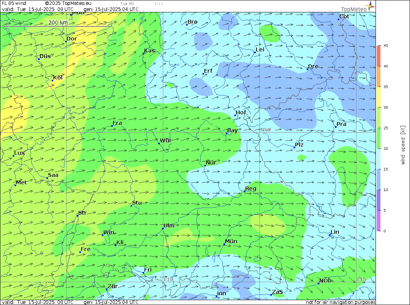Click the Fra city label

pyautogui.click(x=118, y=123)
